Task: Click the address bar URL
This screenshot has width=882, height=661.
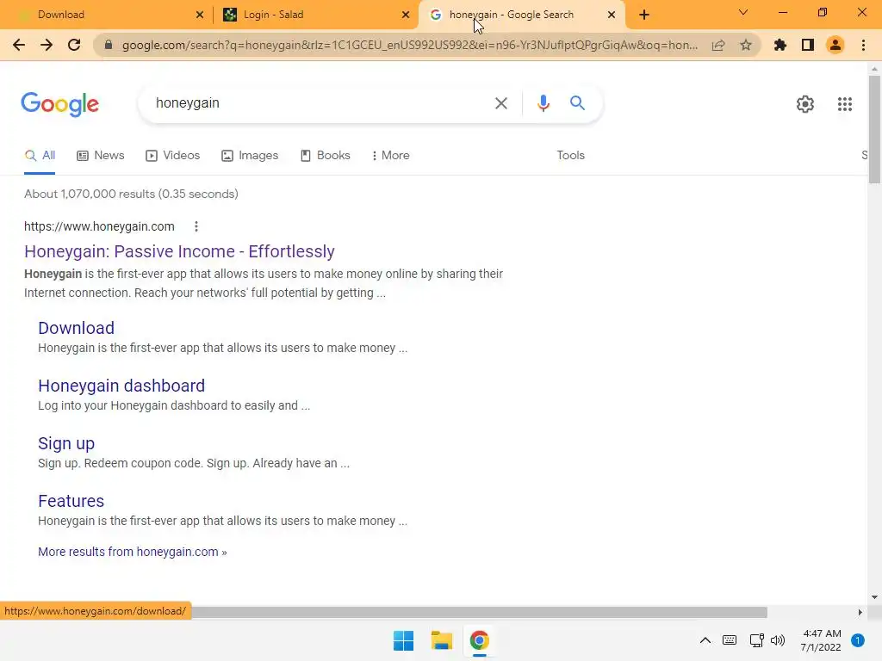Action: coord(409,45)
